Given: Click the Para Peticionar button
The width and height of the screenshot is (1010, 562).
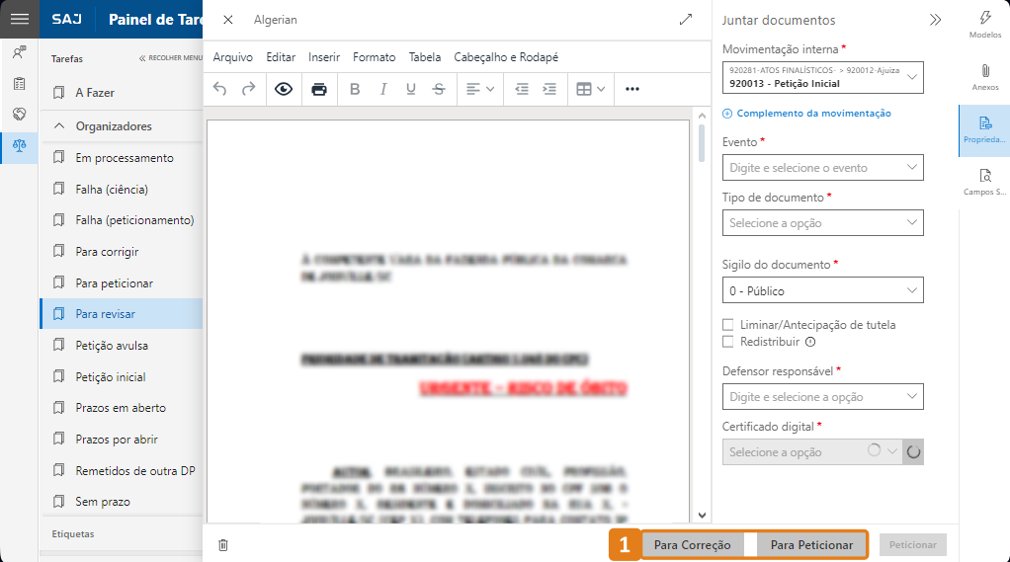Looking at the screenshot, I should [x=811, y=545].
